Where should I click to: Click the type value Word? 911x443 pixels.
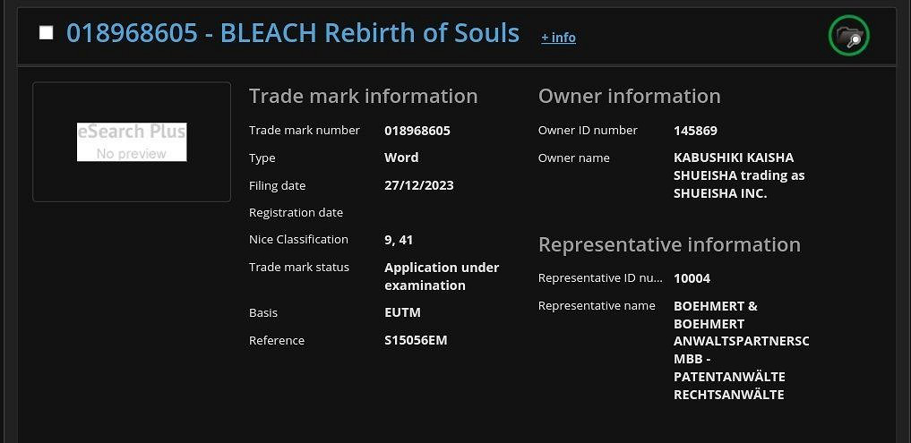click(x=401, y=158)
